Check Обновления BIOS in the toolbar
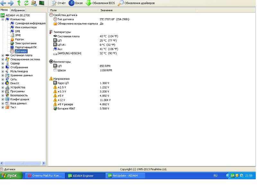 coord(100,3)
